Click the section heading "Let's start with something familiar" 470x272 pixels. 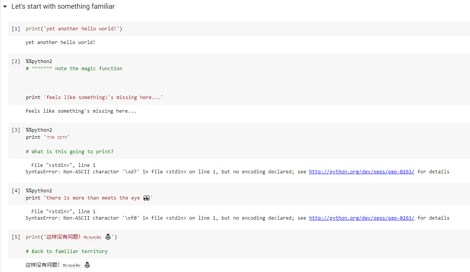tap(63, 6)
